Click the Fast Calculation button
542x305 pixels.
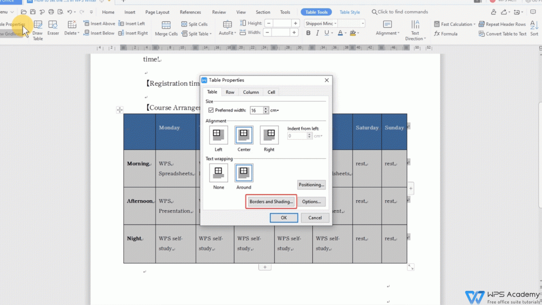(x=454, y=24)
